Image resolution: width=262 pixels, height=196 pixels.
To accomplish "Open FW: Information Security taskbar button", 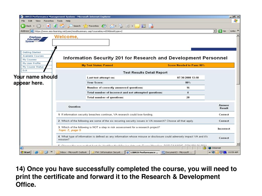I will (107, 152).
